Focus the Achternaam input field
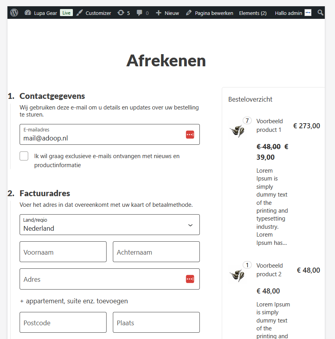This screenshot has width=335, height=339. coord(156,252)
